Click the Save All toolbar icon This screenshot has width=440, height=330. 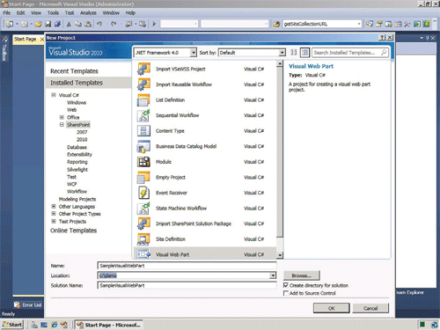point(57,24)
